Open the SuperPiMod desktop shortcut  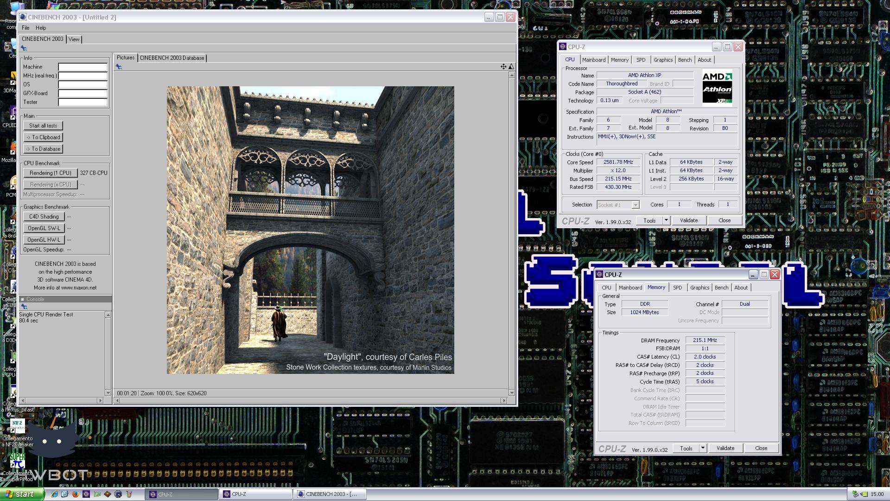click(17, 468)
